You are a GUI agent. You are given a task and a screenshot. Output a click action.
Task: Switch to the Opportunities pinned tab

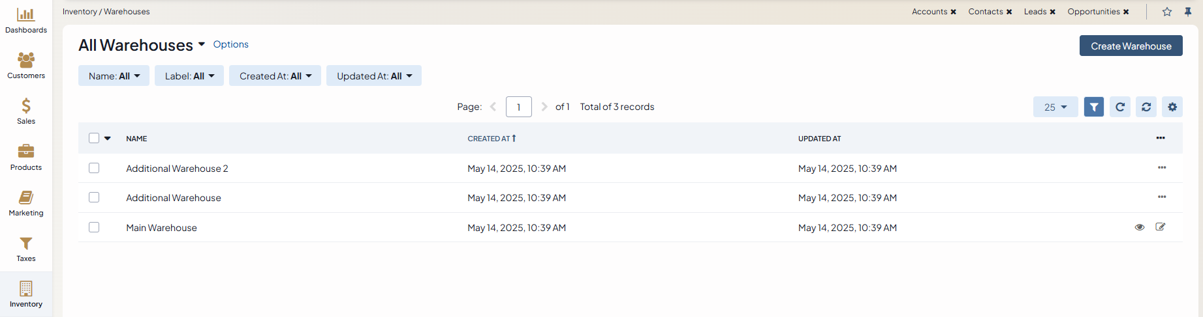click(1093, 12)
